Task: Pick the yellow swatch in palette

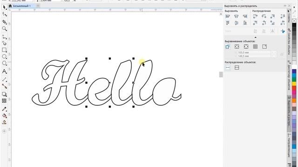Action: point(294,83)
